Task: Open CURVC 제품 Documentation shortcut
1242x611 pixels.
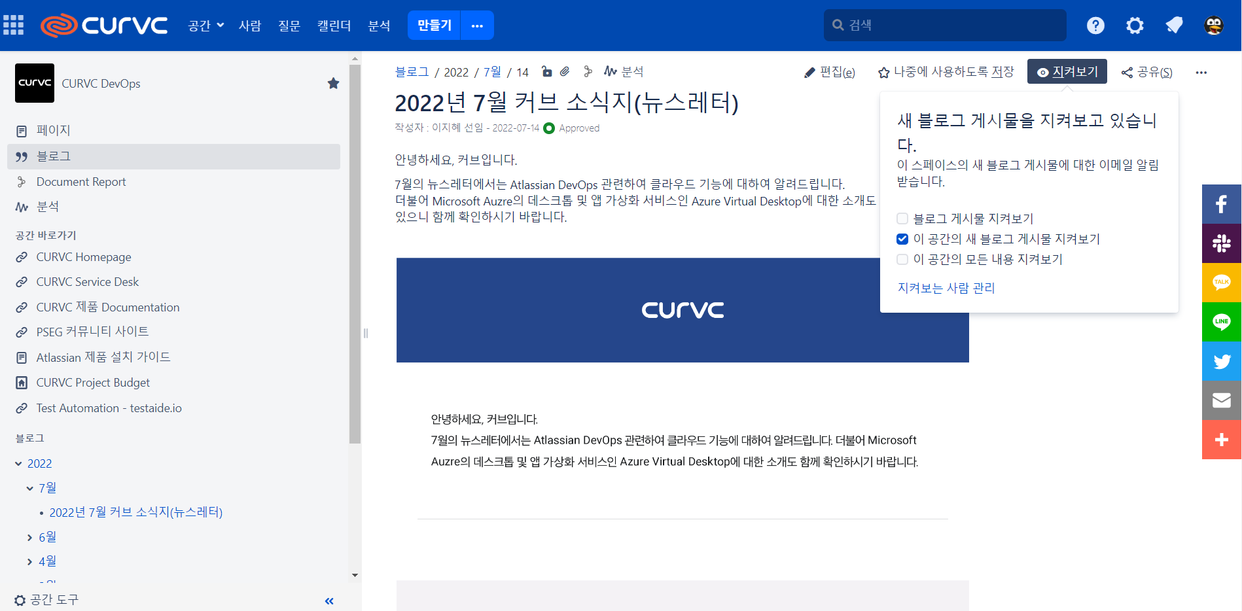Action: pos(108,307)
